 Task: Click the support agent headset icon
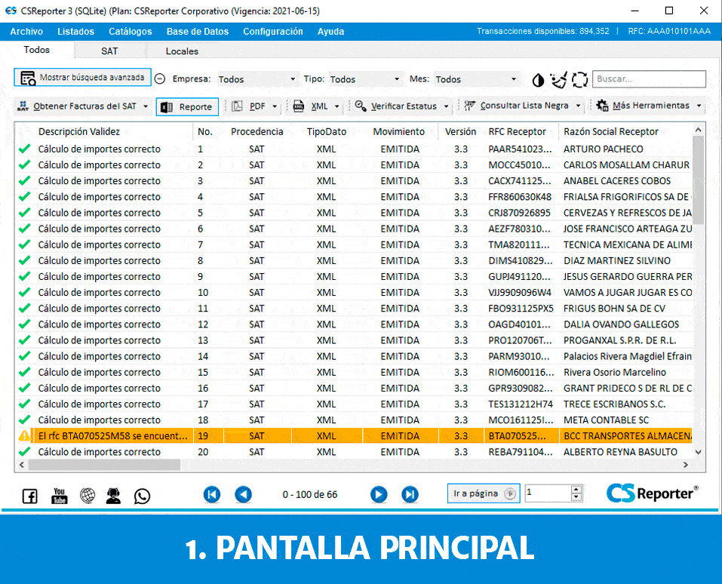coord(114,496)
